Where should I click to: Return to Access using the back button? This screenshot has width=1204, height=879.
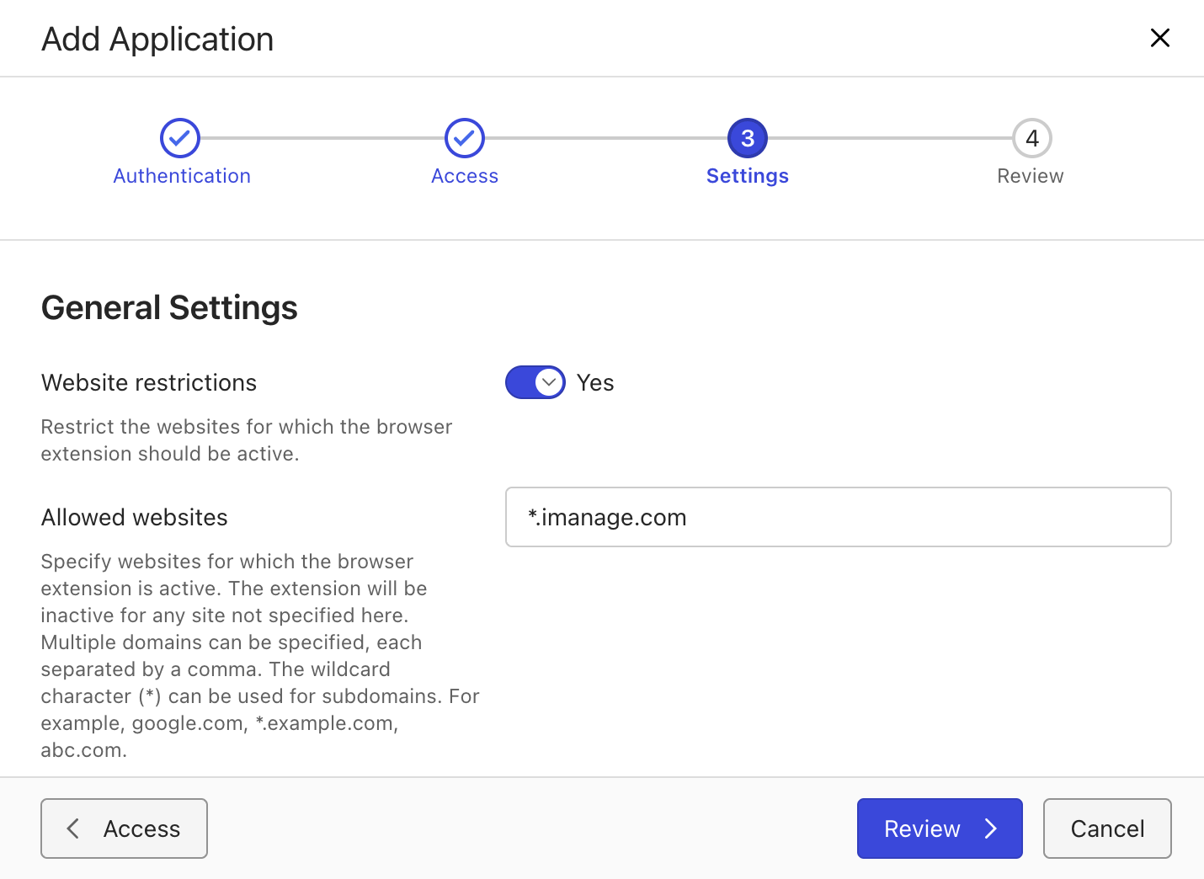pyautogui.click(x=124, y=828)
